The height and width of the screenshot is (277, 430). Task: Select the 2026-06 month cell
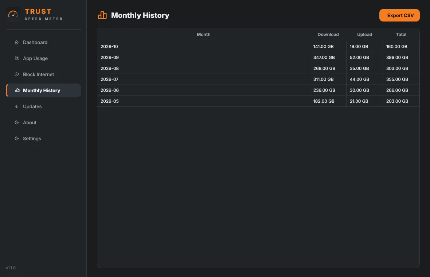(x=203, y=90)
